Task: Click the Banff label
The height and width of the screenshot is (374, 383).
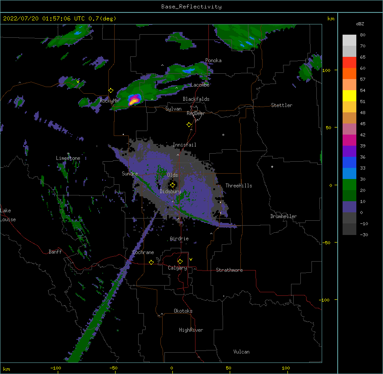Action: tap(55, 252)
